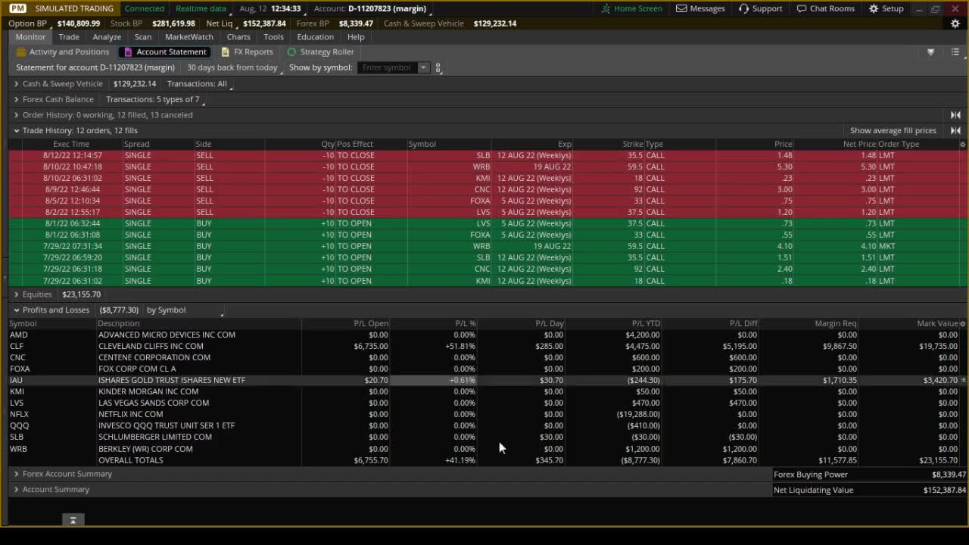Collapse the Profits and Losses section

tap(16, 310)
